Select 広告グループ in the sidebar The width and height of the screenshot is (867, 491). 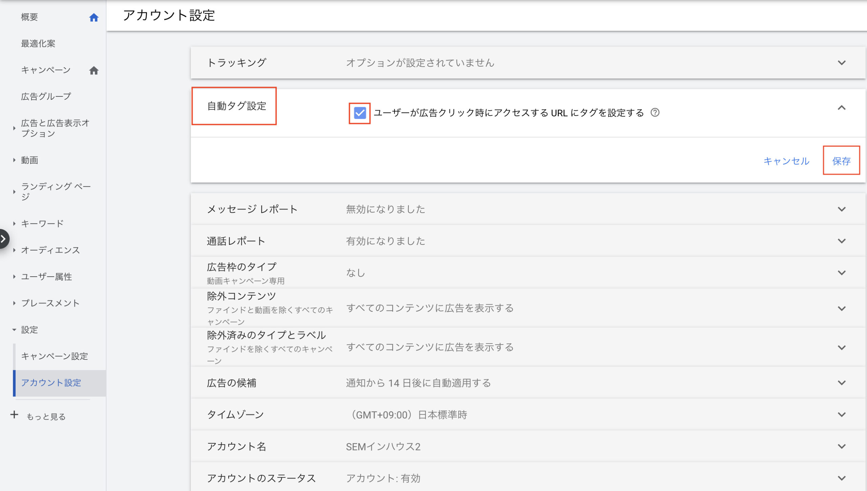pyautogui.click(x=46, y=96)
